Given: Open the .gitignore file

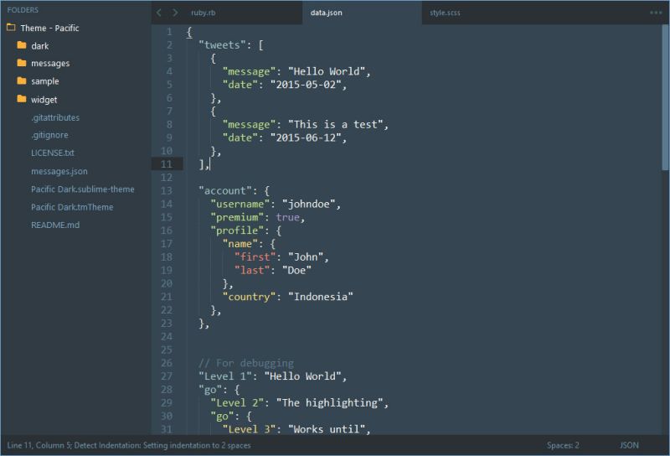Looking at the screenshot, I should [49, 135].
